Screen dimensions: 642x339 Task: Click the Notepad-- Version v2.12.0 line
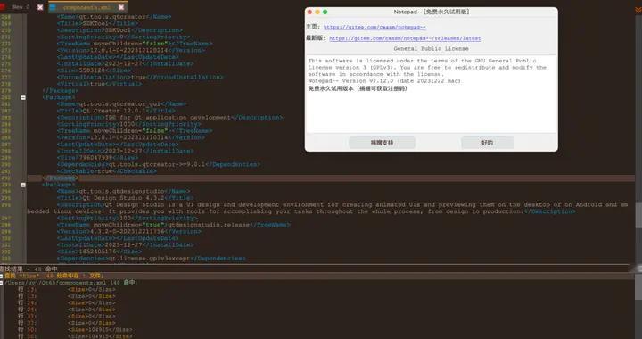pos(384,81)
